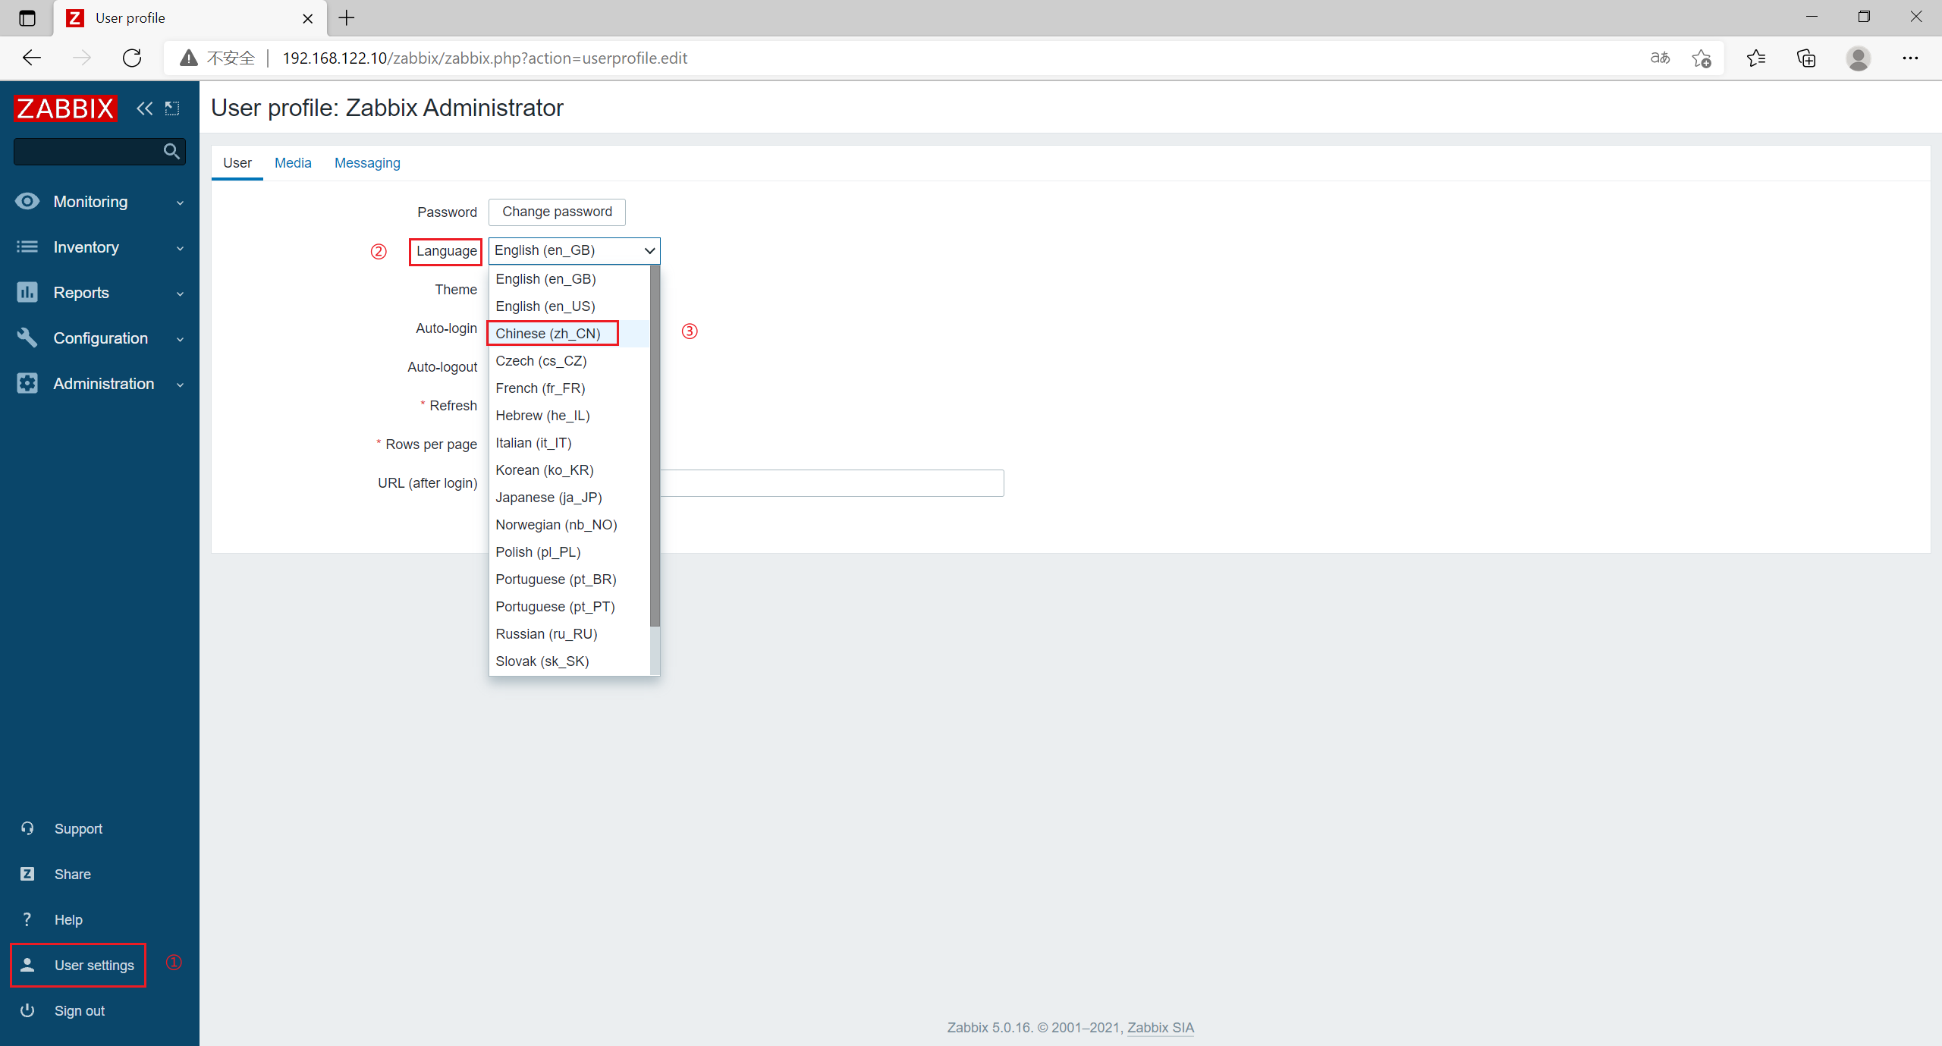Click the Support headset icon

click(x=27, y=828)
